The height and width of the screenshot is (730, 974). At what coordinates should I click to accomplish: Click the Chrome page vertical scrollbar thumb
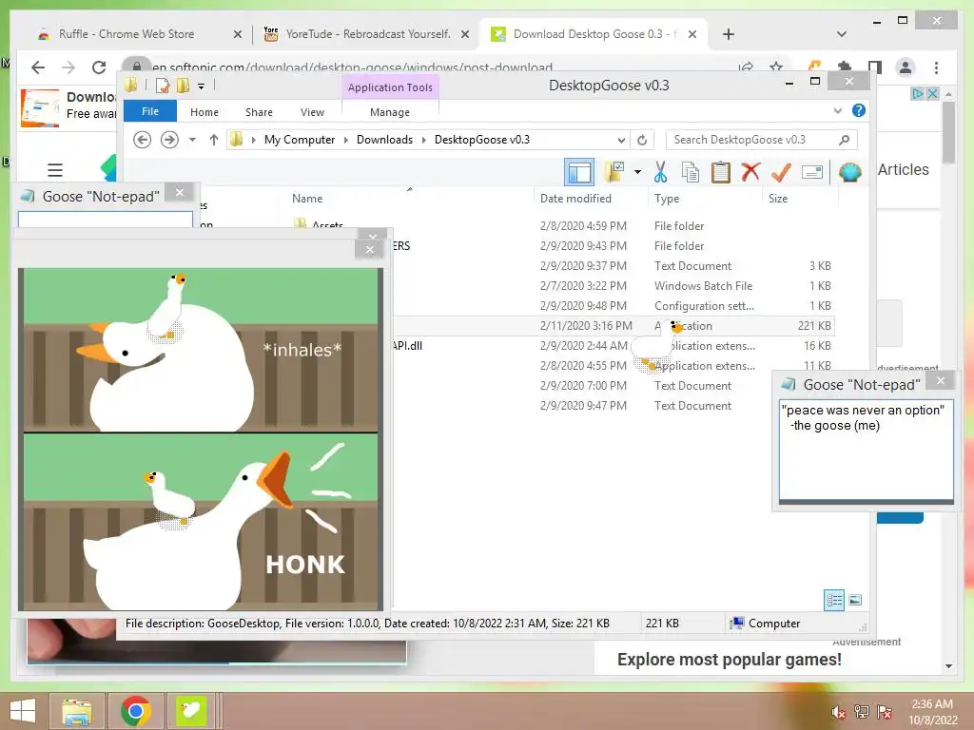[948, 132]
